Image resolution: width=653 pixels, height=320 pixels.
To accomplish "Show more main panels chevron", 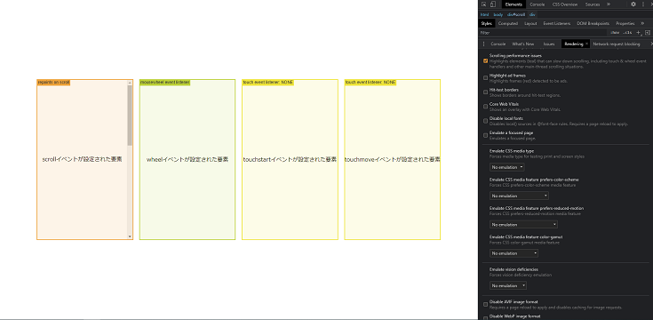I will 609,4.
